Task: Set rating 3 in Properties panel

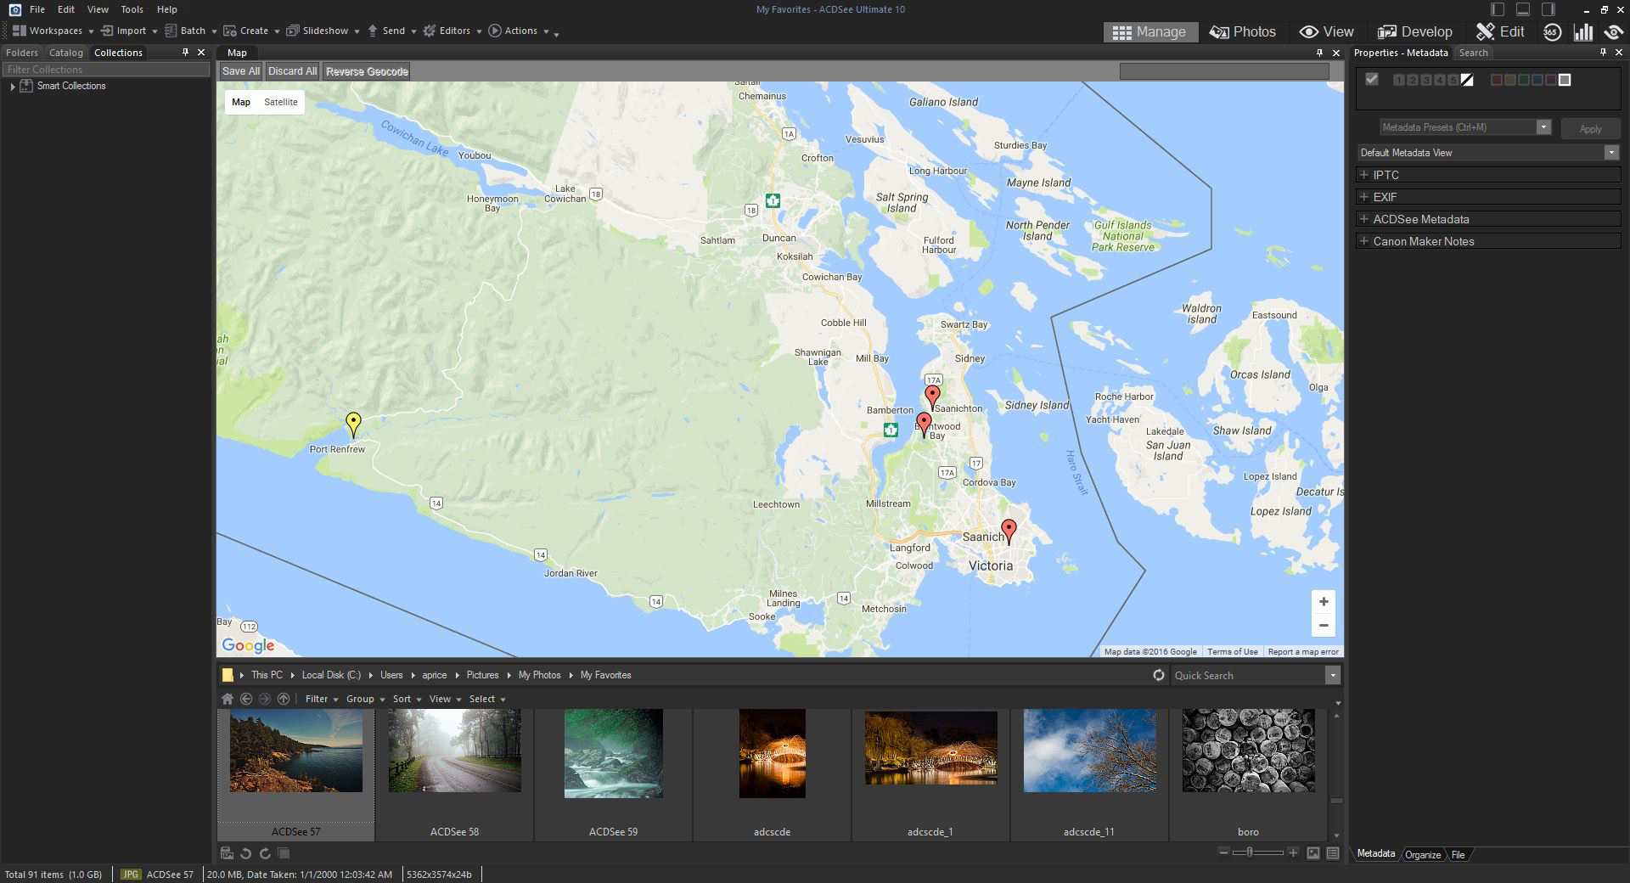Action: [x=1426, y=80]
